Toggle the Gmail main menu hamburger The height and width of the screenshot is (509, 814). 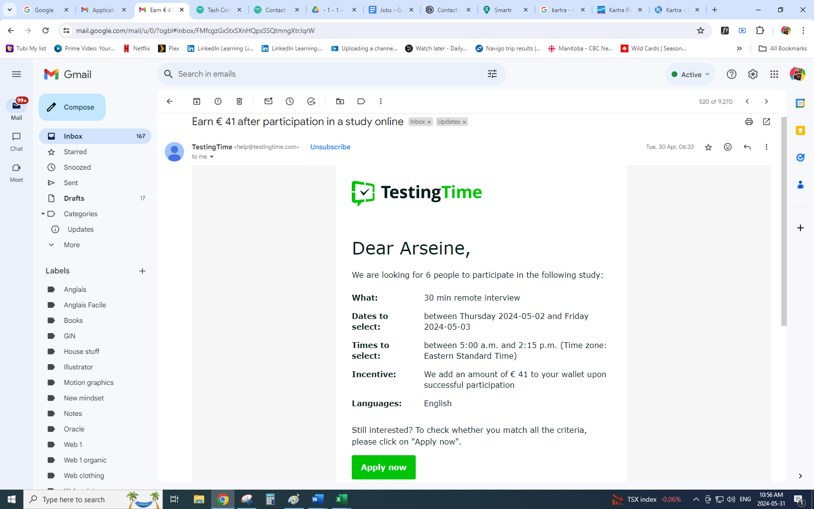click(x=16, y=74)
